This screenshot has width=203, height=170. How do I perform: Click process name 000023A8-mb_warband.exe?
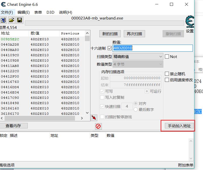click(97, 18)
